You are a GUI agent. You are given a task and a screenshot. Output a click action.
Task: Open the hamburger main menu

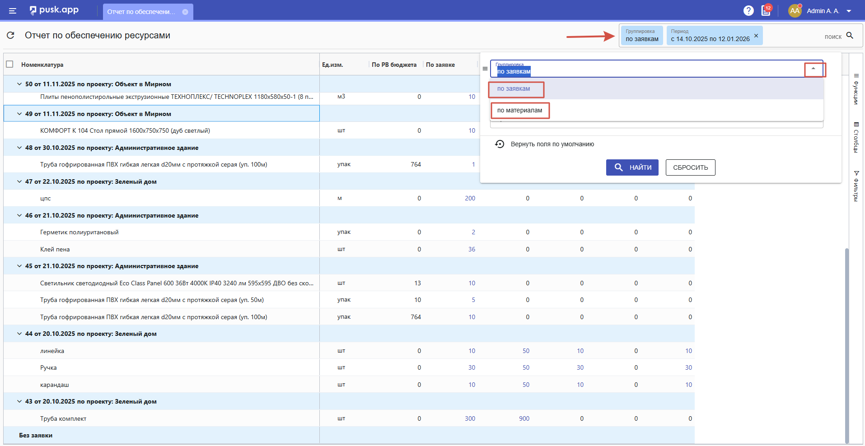[x=13, y=11]
